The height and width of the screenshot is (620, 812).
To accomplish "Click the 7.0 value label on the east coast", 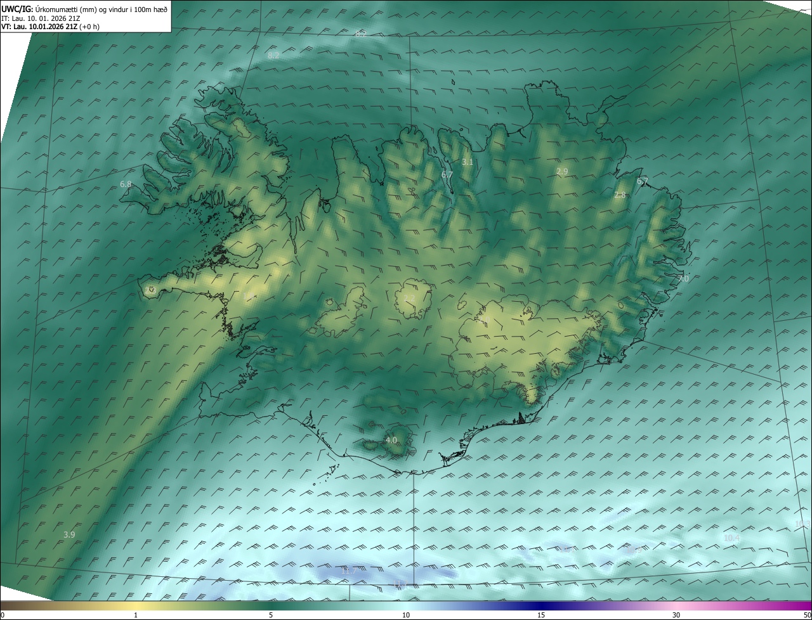I will 683,279.
